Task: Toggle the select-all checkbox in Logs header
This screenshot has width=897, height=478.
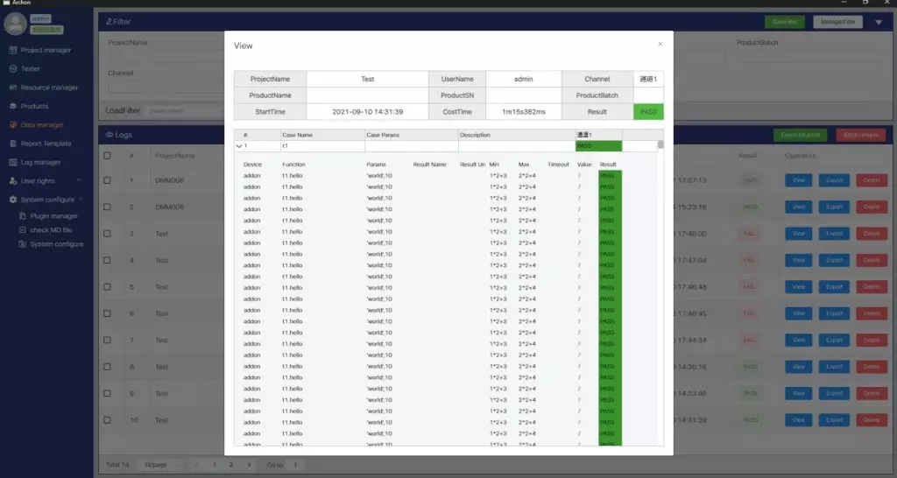Action: coord(107,156)
